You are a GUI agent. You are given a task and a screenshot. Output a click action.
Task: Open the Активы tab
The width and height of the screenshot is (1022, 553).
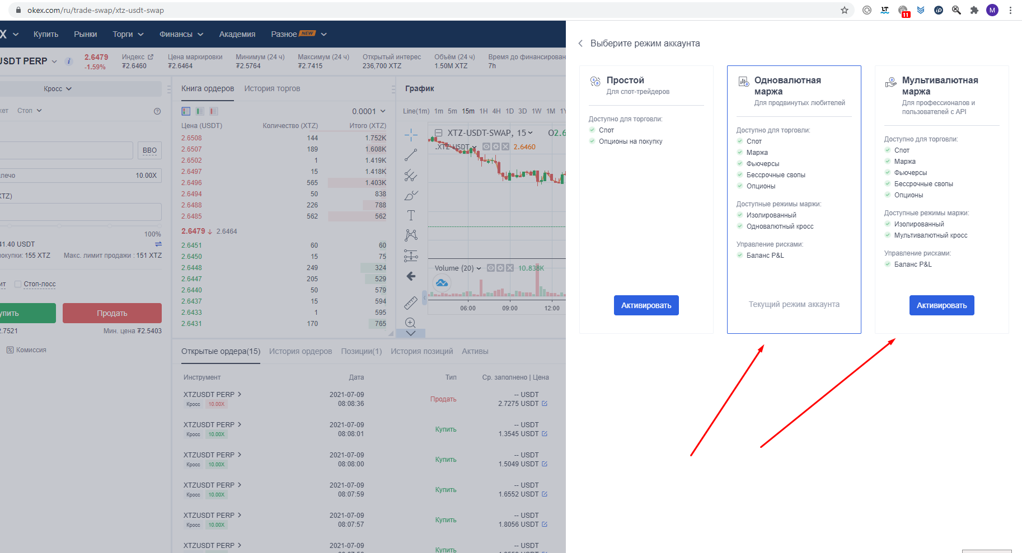(475, 351)
